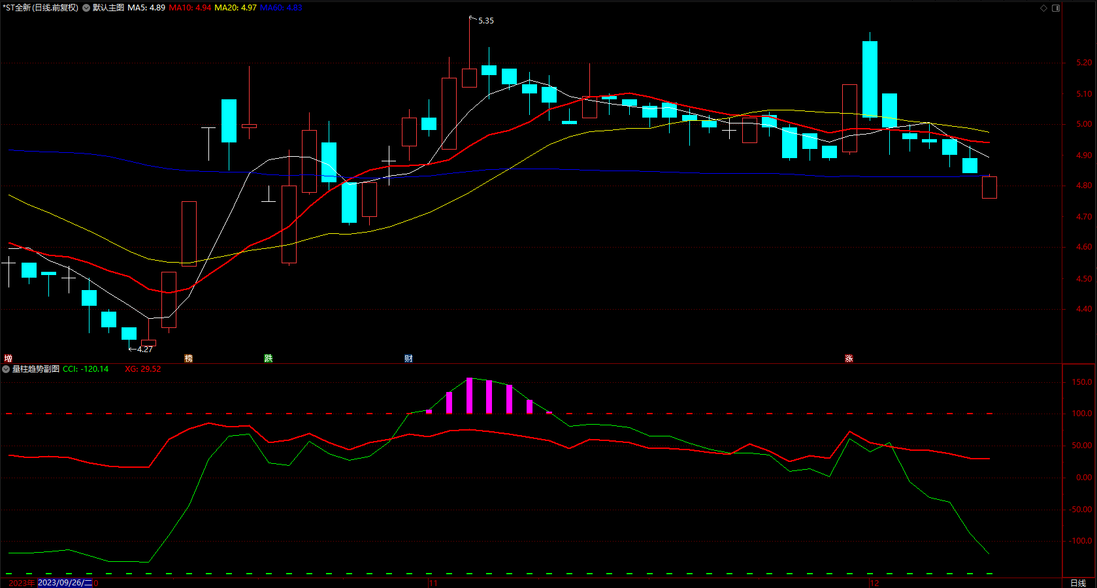
Task: Toggle the side panel layout icon
Action: (1056, 8)
